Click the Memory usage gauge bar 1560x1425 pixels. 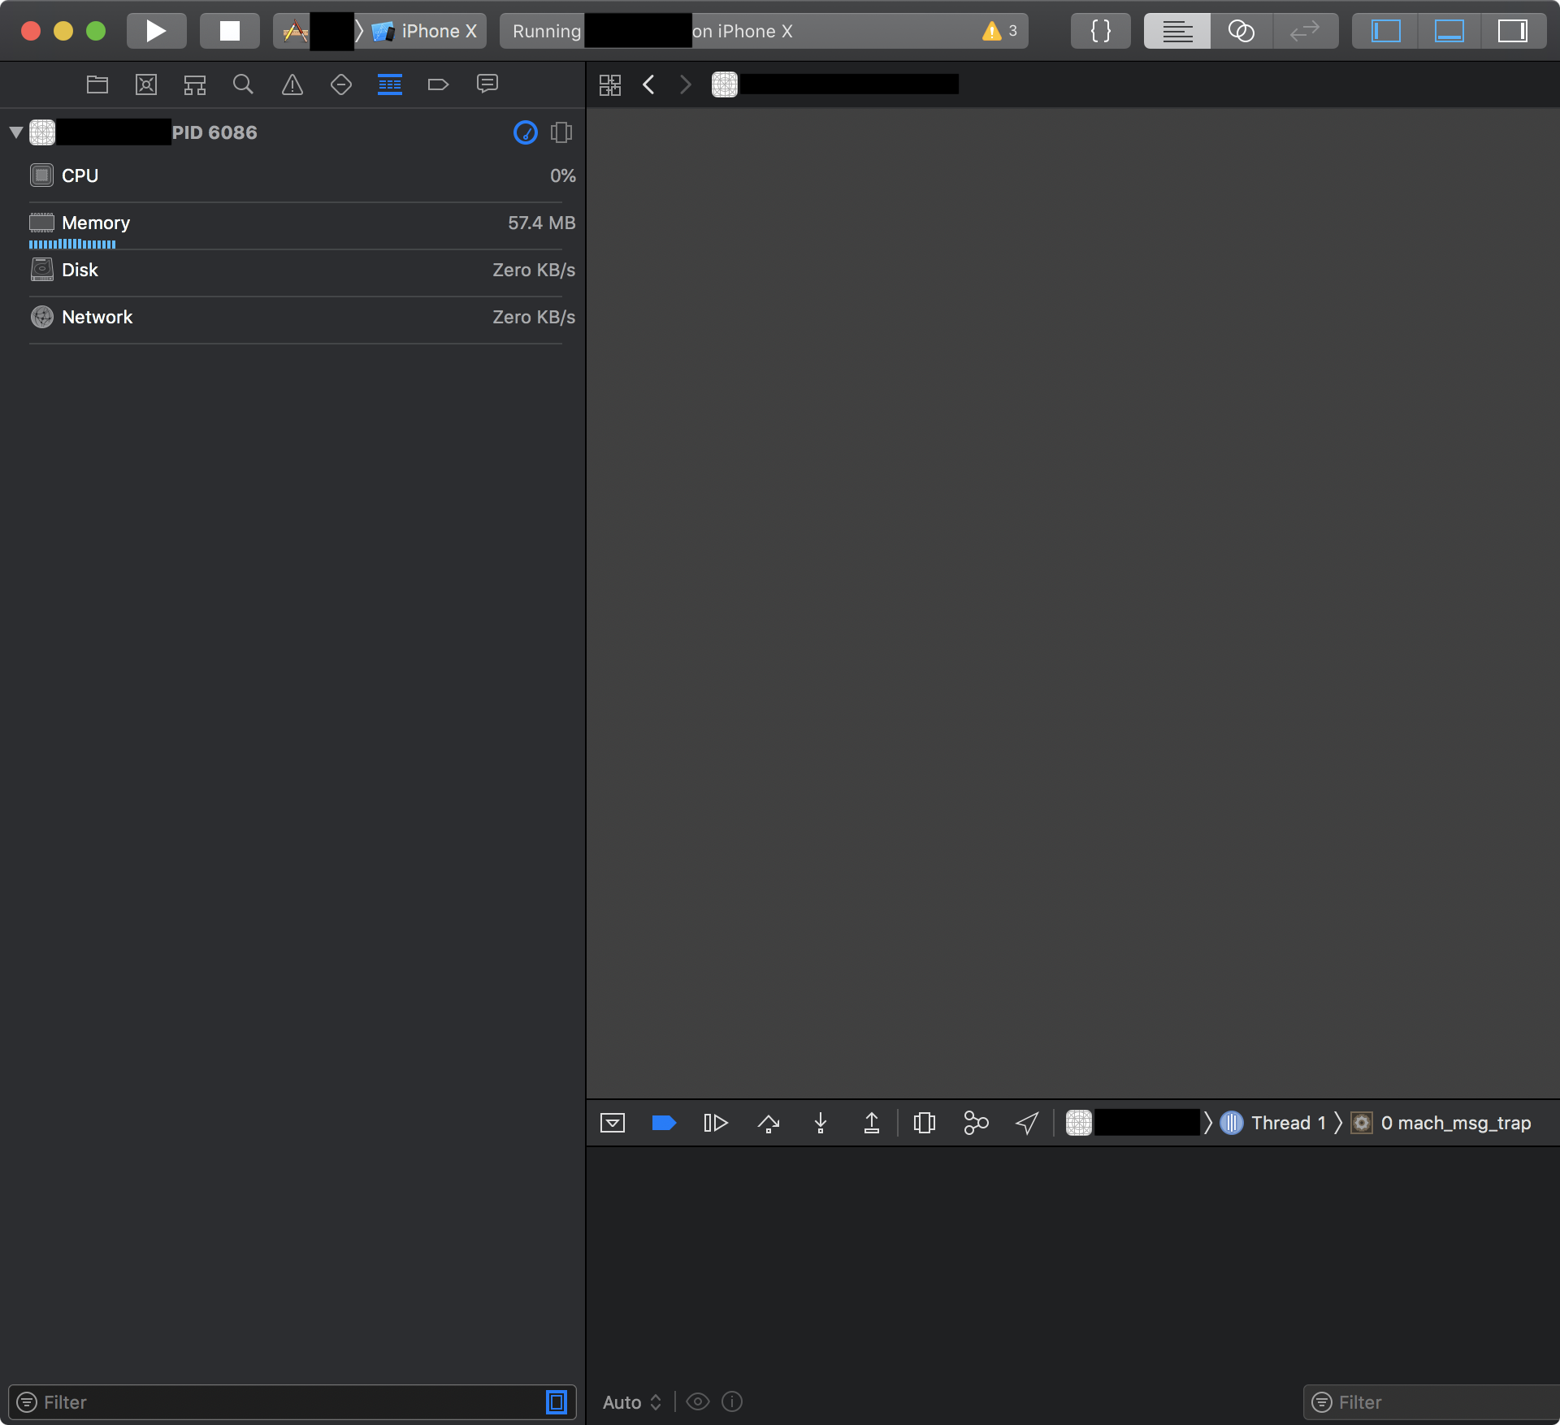point(73,244)
